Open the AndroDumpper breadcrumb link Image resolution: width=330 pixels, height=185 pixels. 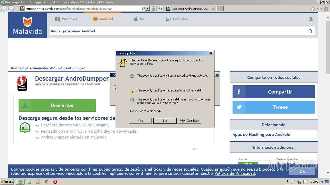pyautogui.click(x=72, y=68)
